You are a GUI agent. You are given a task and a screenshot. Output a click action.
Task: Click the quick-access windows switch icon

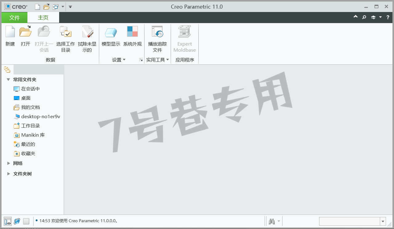(55, 7)
